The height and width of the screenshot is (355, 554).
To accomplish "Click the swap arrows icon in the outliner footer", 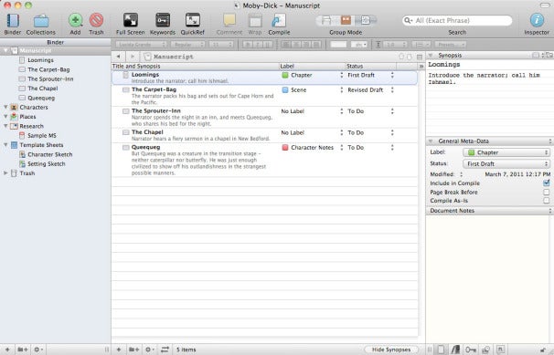I will pyautogui.click(x=165, y=350).
